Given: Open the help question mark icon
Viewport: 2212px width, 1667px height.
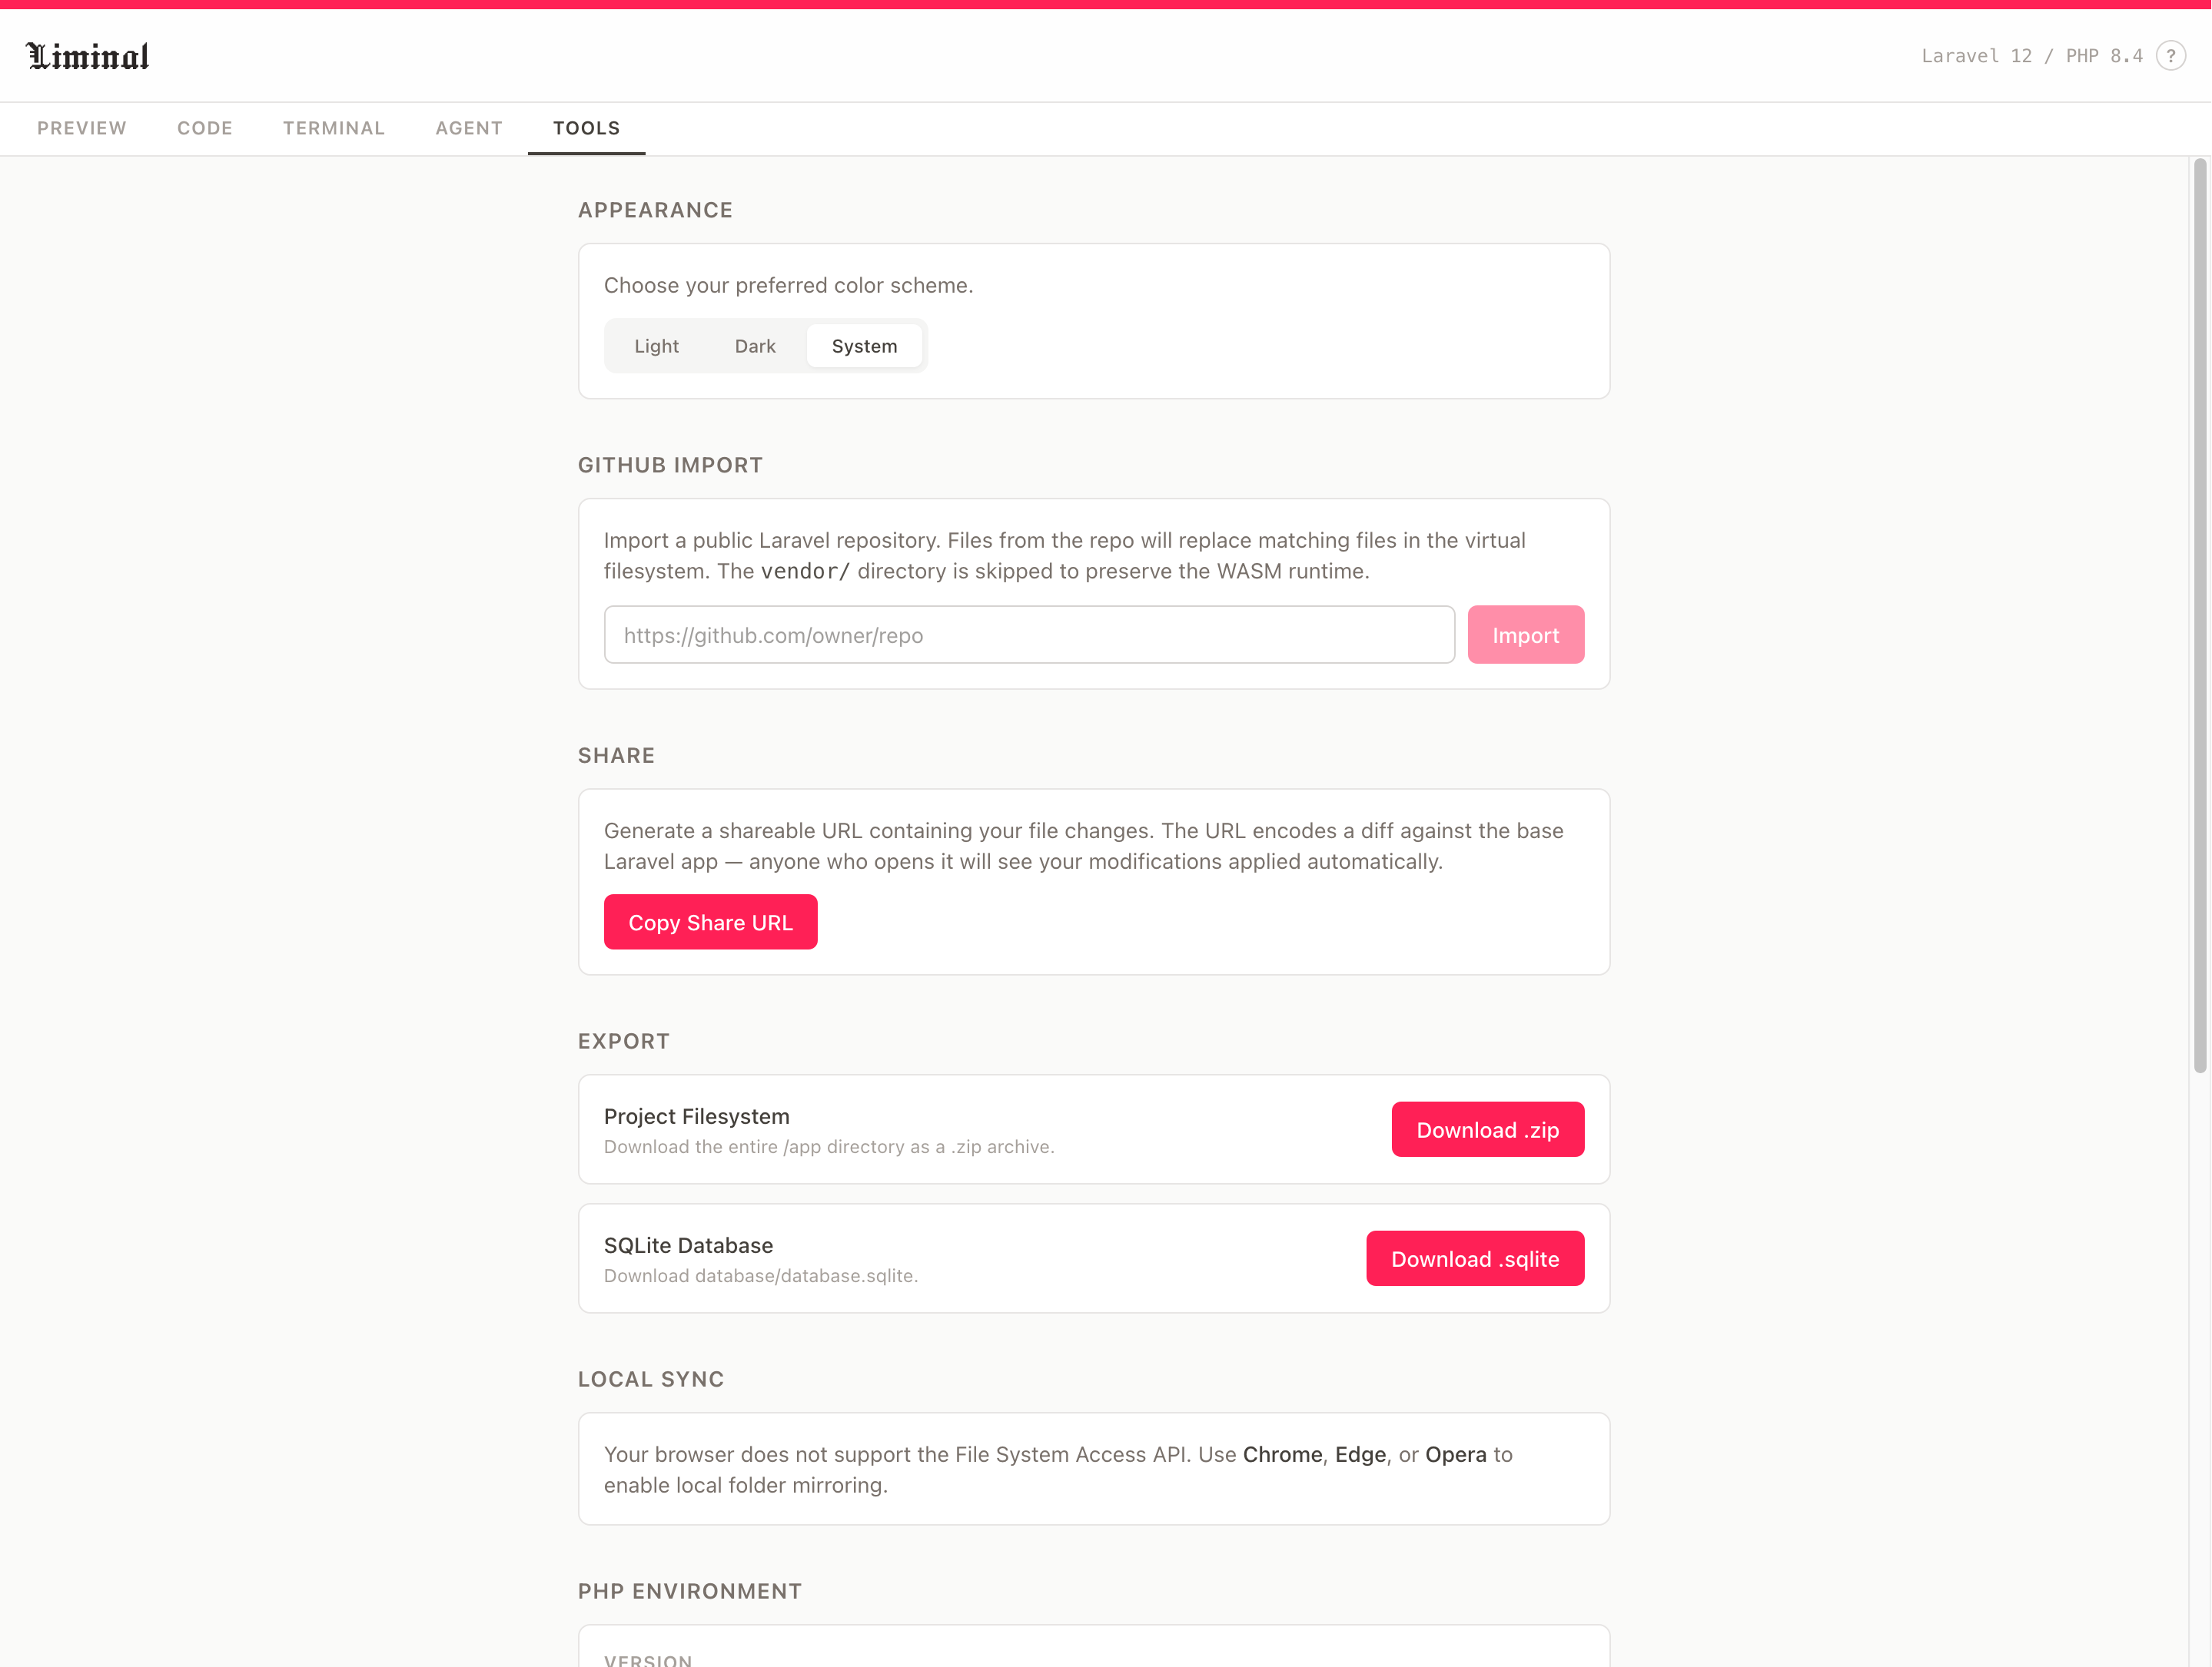Looking at the screenshot, I should pos(2170,56).
